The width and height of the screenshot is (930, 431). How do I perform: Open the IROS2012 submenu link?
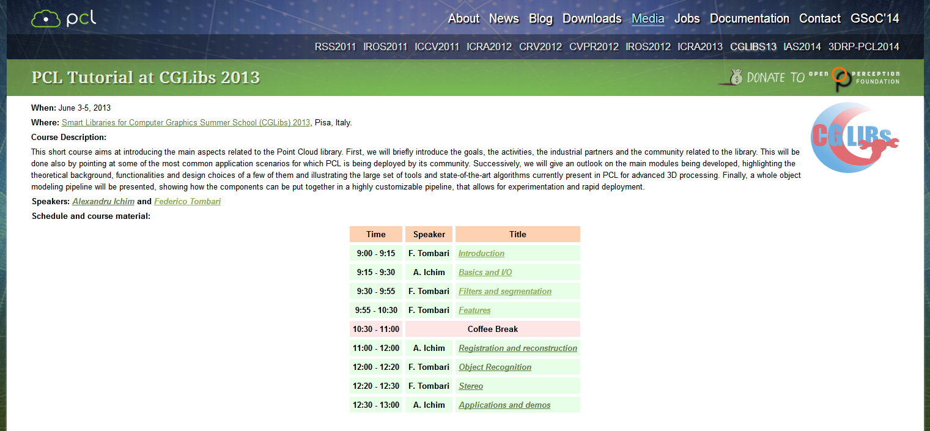pyautogui.click(x=648, y=46)
